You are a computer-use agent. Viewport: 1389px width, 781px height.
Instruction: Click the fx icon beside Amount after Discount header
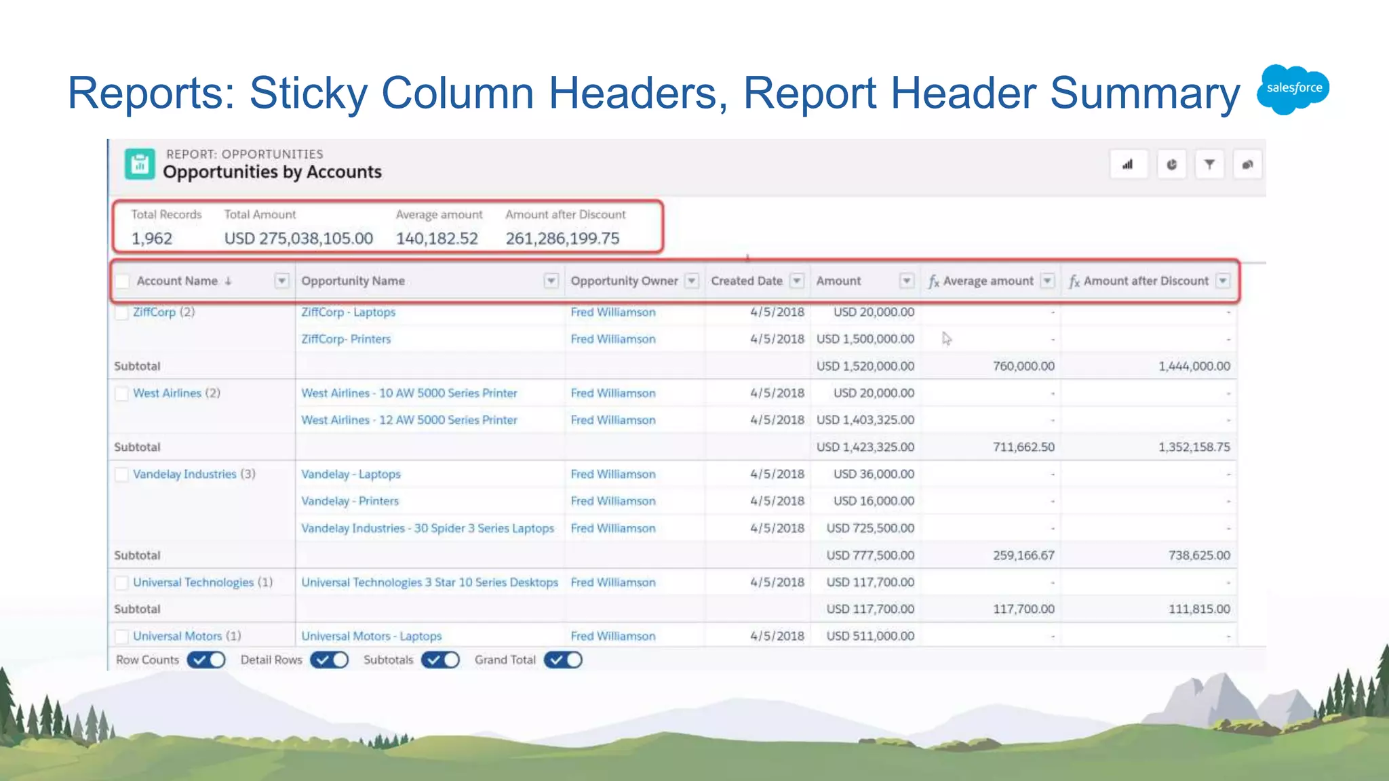(x=1074, y=281)
